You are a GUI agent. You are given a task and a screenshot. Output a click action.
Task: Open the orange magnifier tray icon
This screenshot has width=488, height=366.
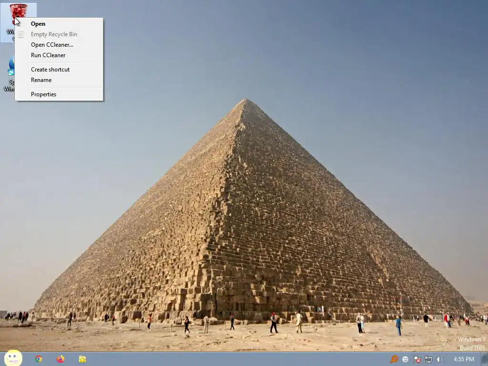click(394, 359)
